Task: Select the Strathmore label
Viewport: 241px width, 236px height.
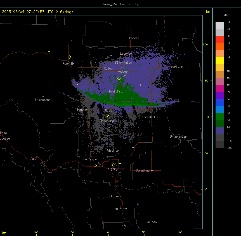Action: coord(144,170)
